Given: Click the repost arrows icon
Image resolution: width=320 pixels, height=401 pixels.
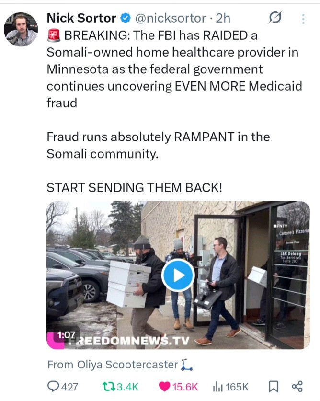Looking at the screenshot, I should point(108,387).
